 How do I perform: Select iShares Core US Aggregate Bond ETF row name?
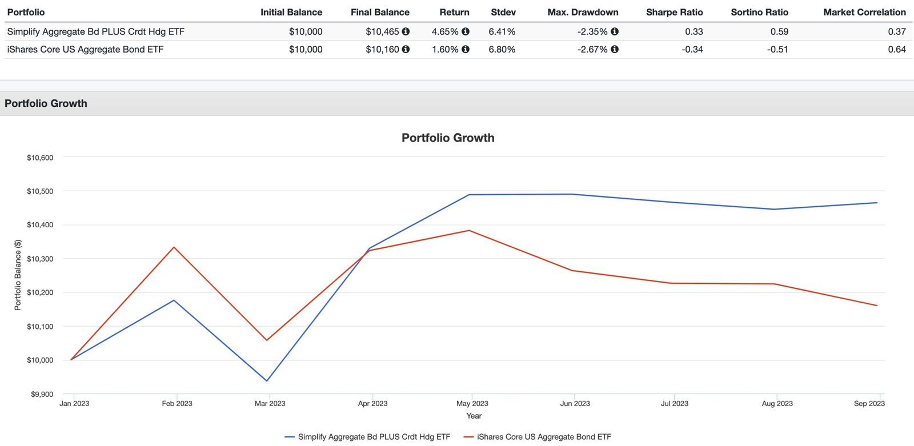point(85,49)
